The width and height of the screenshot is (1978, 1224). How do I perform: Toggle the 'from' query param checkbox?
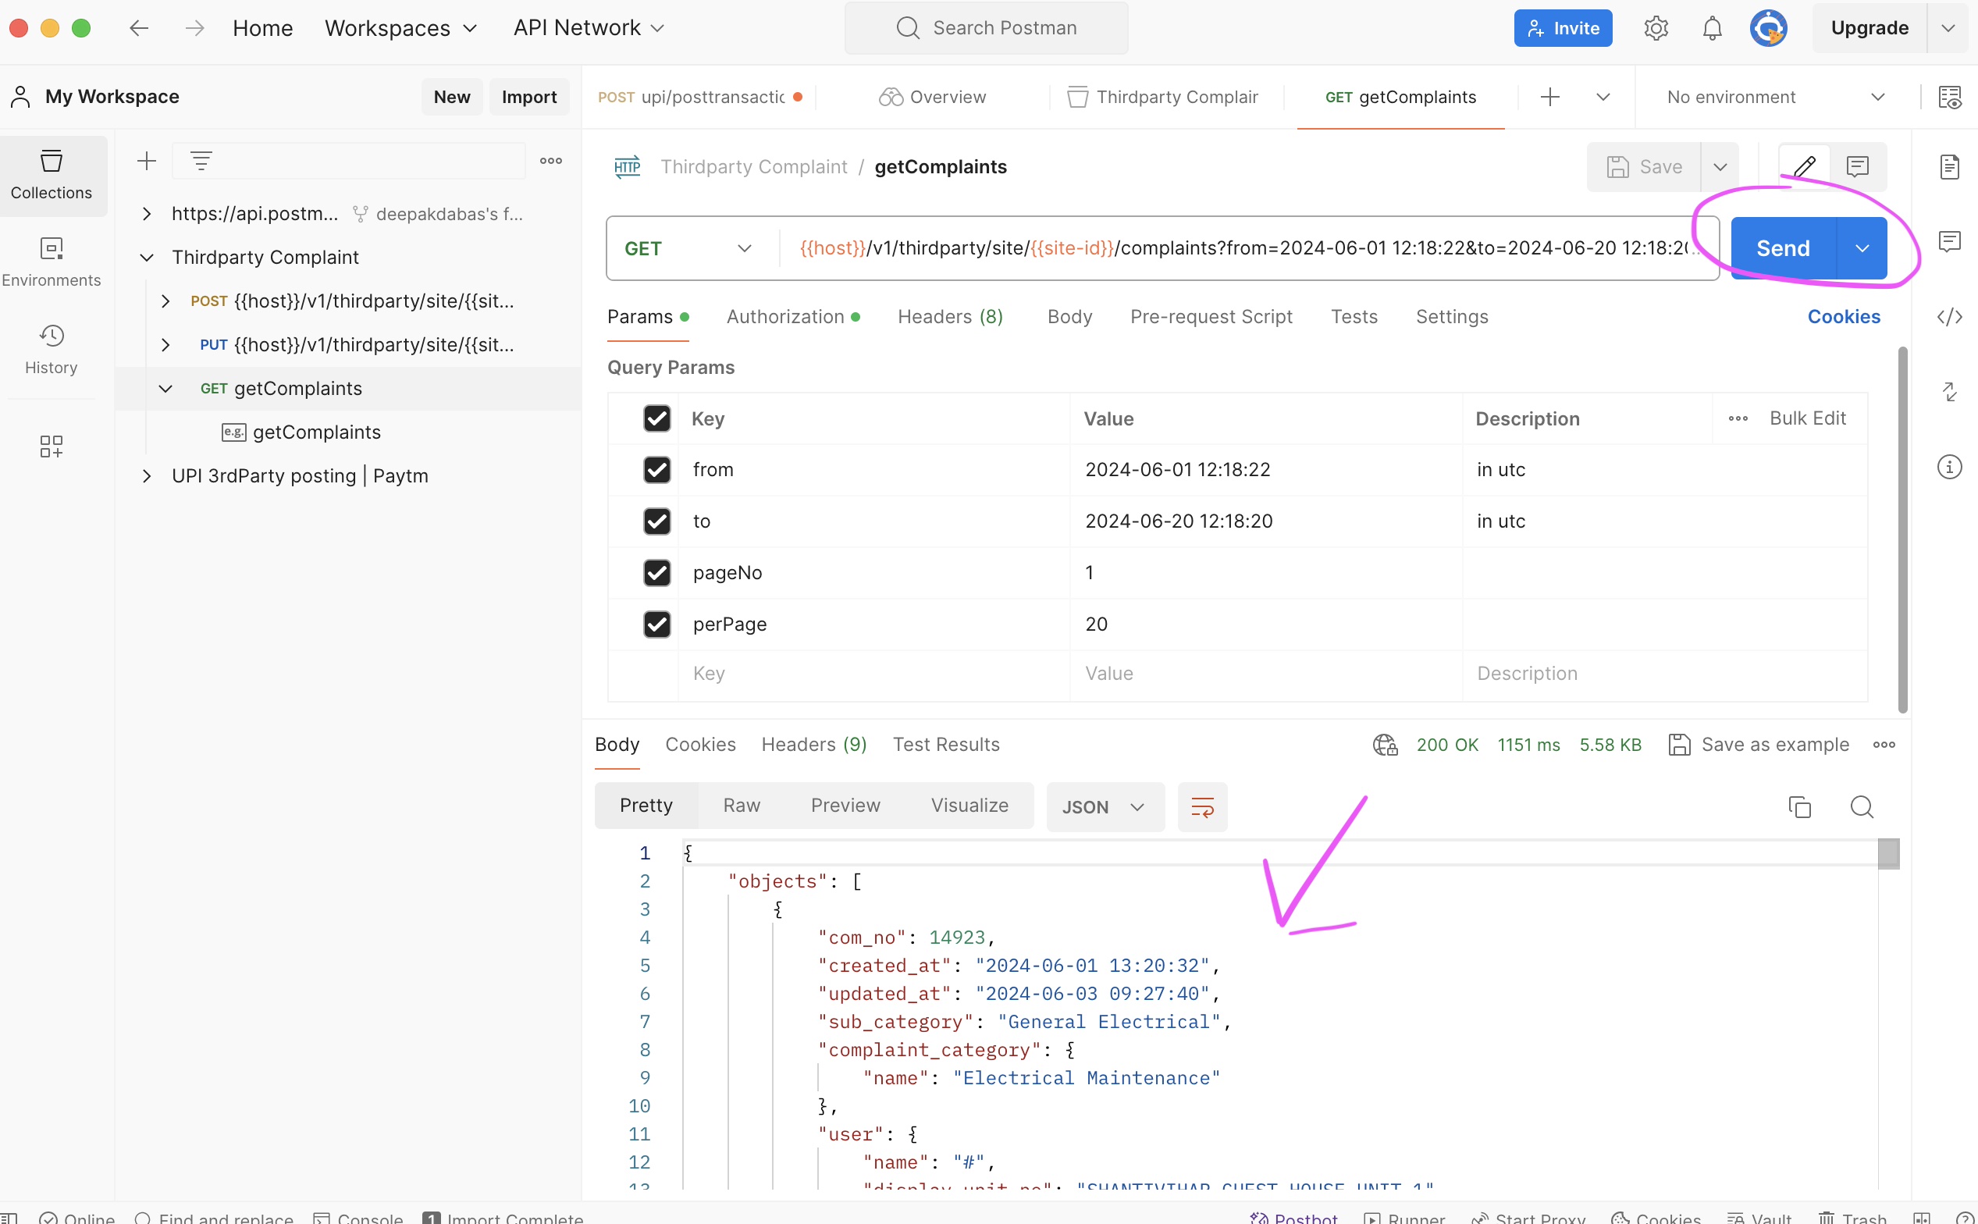(657, 469)
